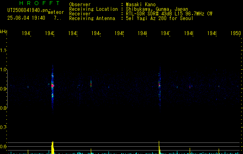Select the date stamp 25.06.04 19:40
This screenshot has height=154, width=243.
(26, 18)
